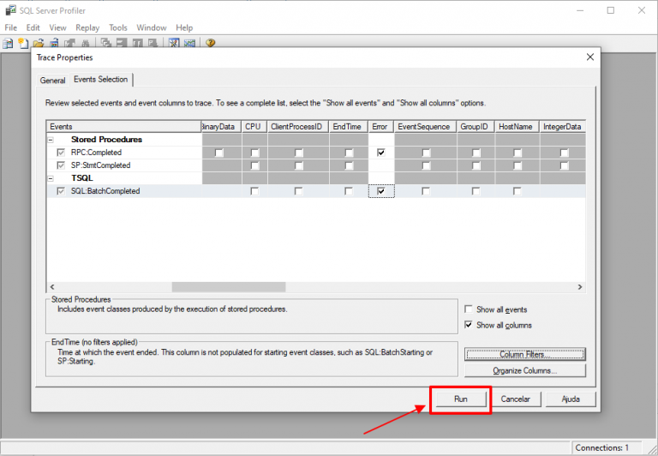Open a trace file via folder icon
This screenshot has height=456, width=658.
click(x=39, y=43)
